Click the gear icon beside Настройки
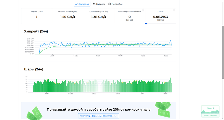Viewport: 224px width, 120px height. pyautogui.click(x=110, y=4)
